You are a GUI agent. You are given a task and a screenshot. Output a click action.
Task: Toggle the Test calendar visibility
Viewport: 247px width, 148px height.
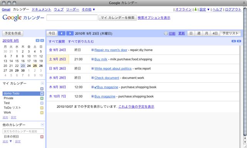point(7,103)
